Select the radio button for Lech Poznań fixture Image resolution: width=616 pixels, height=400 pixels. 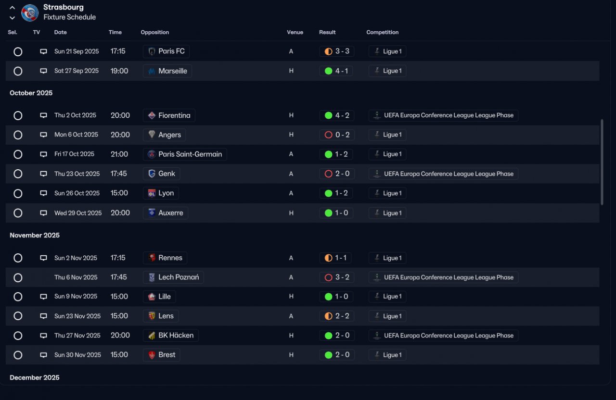point(18,277)
